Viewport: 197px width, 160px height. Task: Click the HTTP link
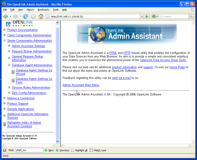click(127, 53)
